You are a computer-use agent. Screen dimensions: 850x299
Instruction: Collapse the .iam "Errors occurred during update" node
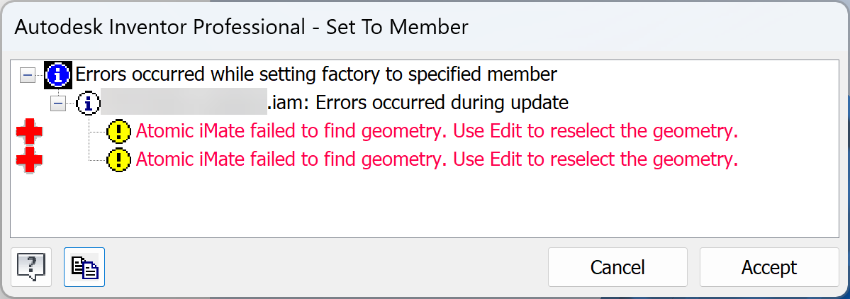58,104
